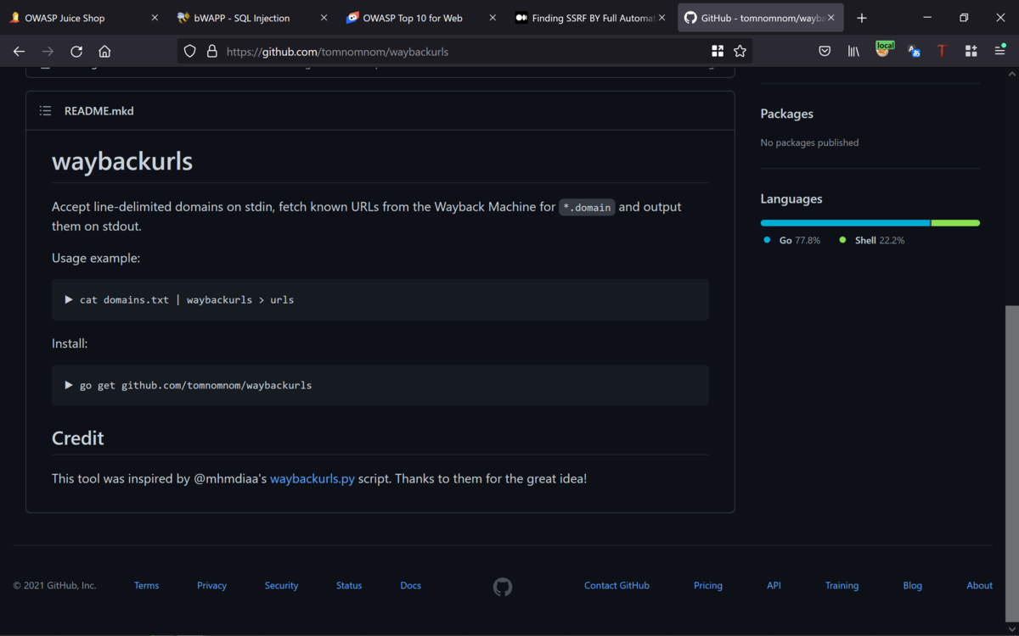Image resolution: width=1019 pixels, height=636 pixels.
Task: Open the Pocket save icon
Action: (825, 52)
